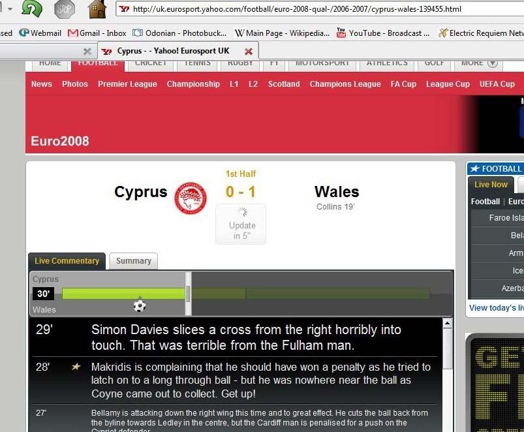Click the Cyprus team name heading

pyautogui.click(x=141, y=192)
